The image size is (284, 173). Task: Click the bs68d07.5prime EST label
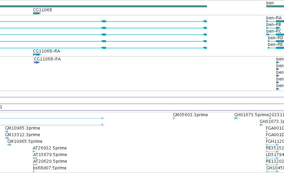click(50, 168)
